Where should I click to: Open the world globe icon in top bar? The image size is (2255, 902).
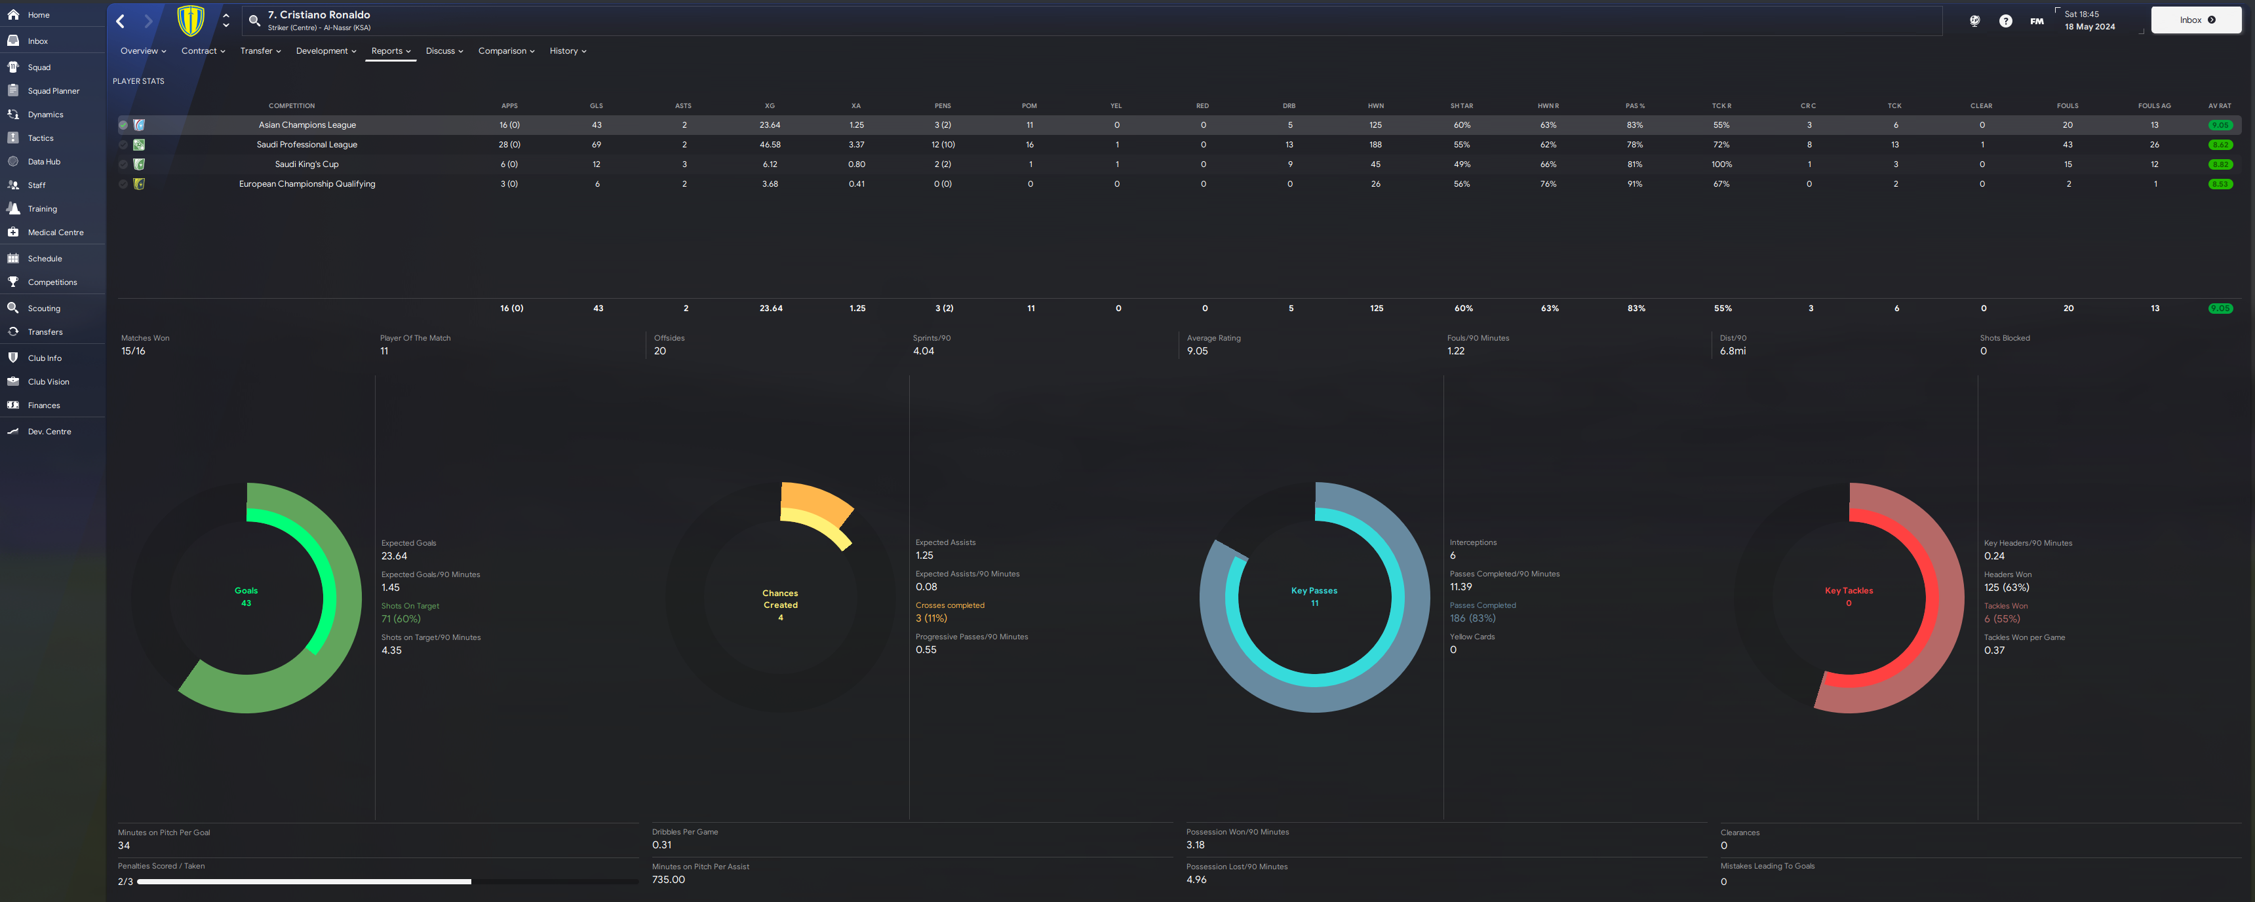coord(1975,21)
